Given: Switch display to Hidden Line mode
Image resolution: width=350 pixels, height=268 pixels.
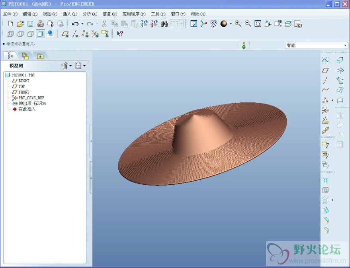Looking at the screenshot, I should (20, 34).
